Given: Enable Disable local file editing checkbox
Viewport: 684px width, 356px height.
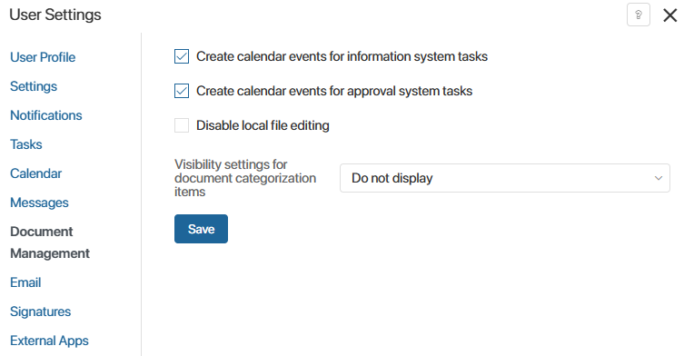Looking at the screenshot, I should [182, 125].
